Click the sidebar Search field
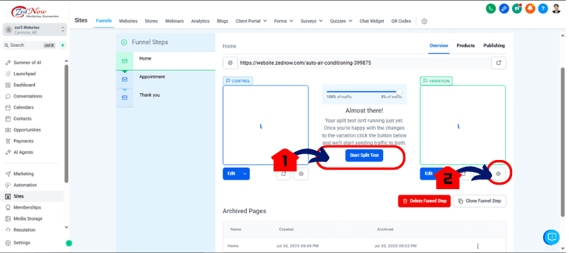Viewport: 569px width, 253px height. pos(30,46)
